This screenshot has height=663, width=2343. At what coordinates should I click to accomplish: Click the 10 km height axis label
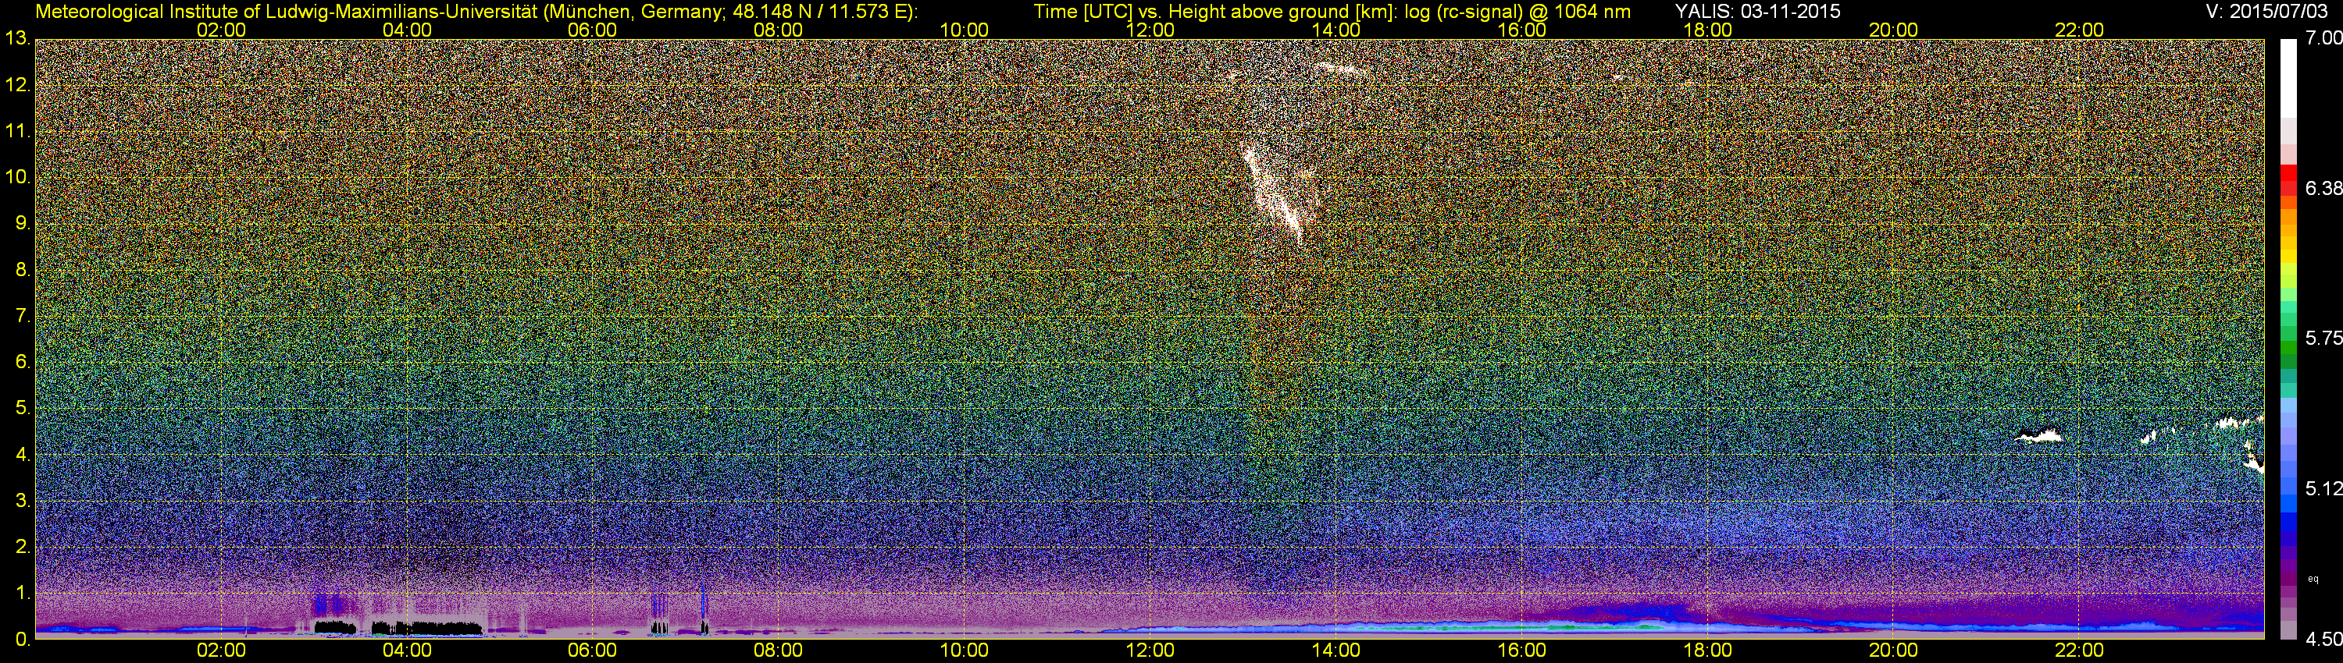(17, 177)
